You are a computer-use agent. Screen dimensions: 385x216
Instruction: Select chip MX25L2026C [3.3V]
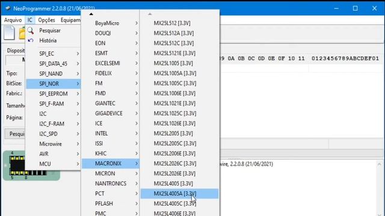(179, 164)
